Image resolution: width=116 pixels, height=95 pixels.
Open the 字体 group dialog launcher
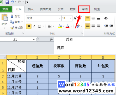tap(82, 33)
